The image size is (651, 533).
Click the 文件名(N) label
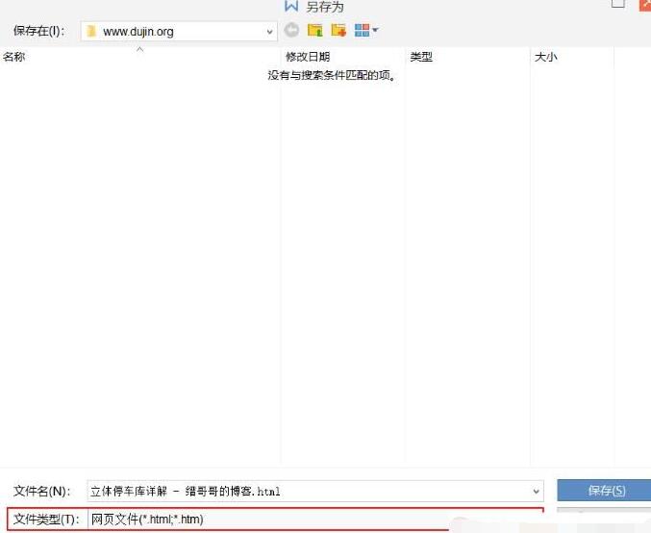(42, 491)
